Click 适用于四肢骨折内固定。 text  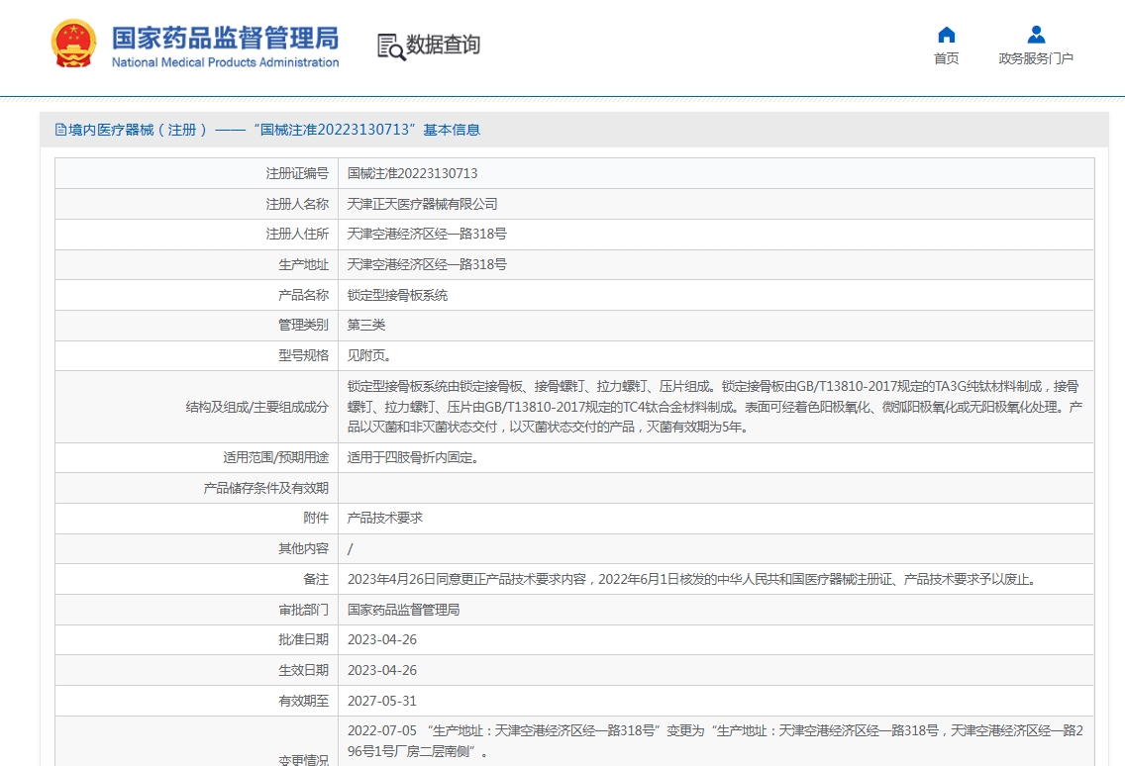413,457
